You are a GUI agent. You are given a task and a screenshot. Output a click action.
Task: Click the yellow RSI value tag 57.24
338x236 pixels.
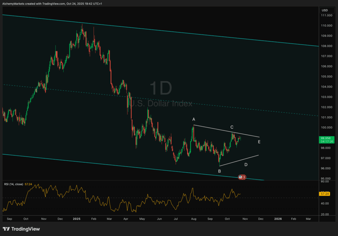(325, 194)
